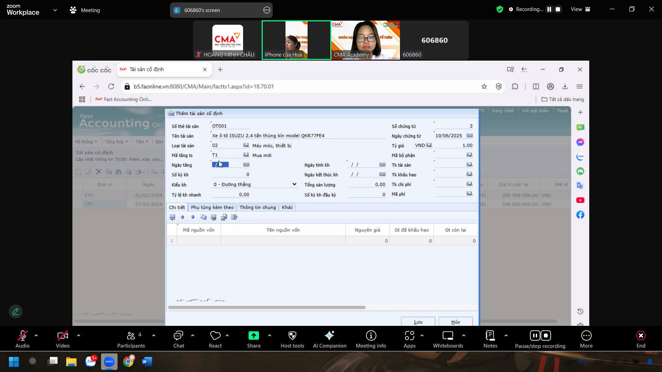Open the View dropdown in Zoom
This screenshot has width=662, height=372.
click(580, 9)
